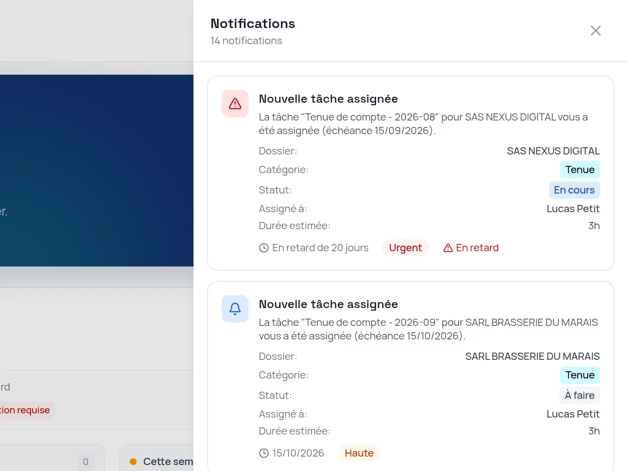The height and width of the screenshot is (471, 628).
Task: Click the clock icon beside 'En retard de 20 jours'
Action: tap(264, 248)
